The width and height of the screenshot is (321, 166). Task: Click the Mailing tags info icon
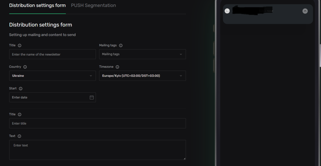(x=121, y=46)
